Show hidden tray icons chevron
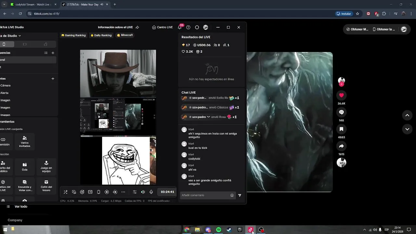The image size is (416, 234). tap(364, 230)
